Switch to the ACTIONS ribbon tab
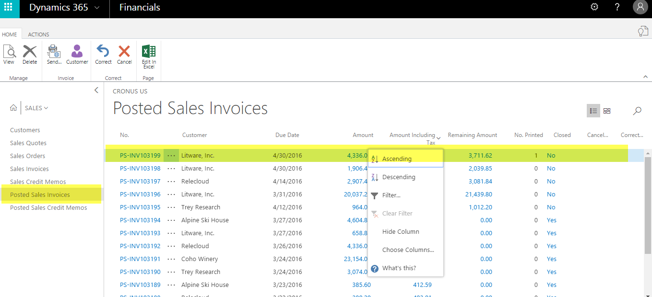Image resolution: width=652 pixels, height=297 pixels. (38, 34)
